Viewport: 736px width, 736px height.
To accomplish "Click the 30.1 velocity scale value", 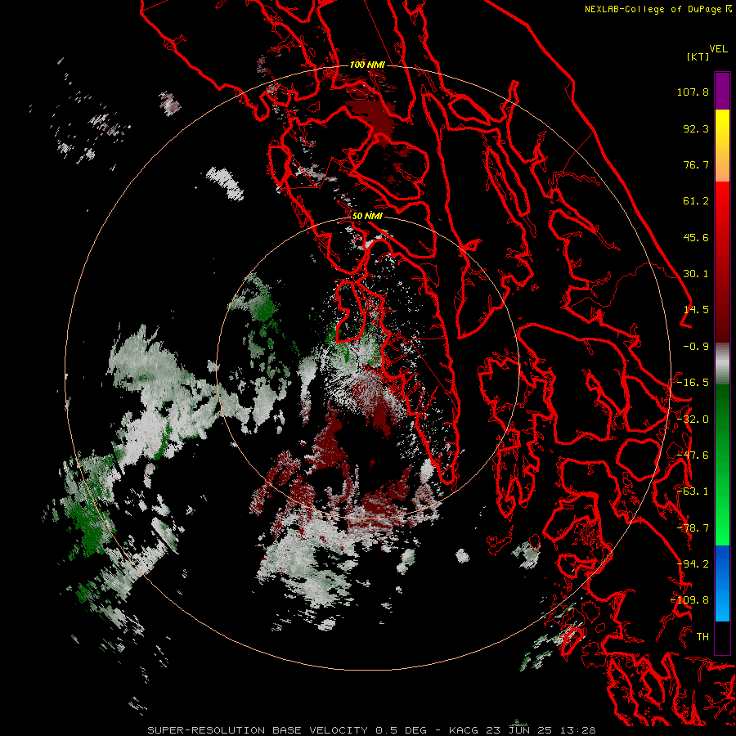I will click(696, 274).
